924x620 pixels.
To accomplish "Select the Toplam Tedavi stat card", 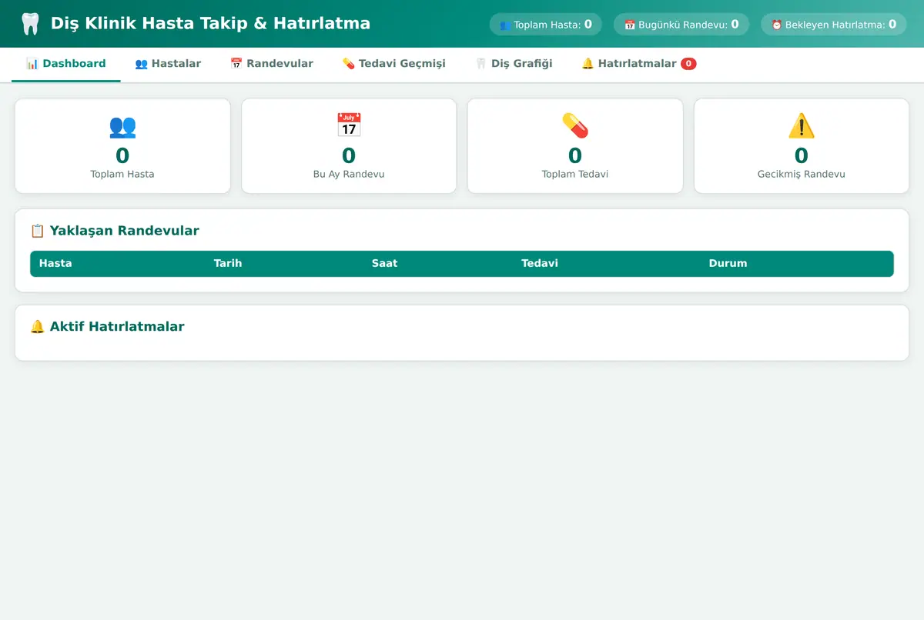I will [575, 146].
